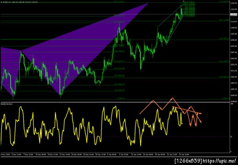
Task: Click the 5 Jan 09:00 time label
Action: (x=112, y=155)
